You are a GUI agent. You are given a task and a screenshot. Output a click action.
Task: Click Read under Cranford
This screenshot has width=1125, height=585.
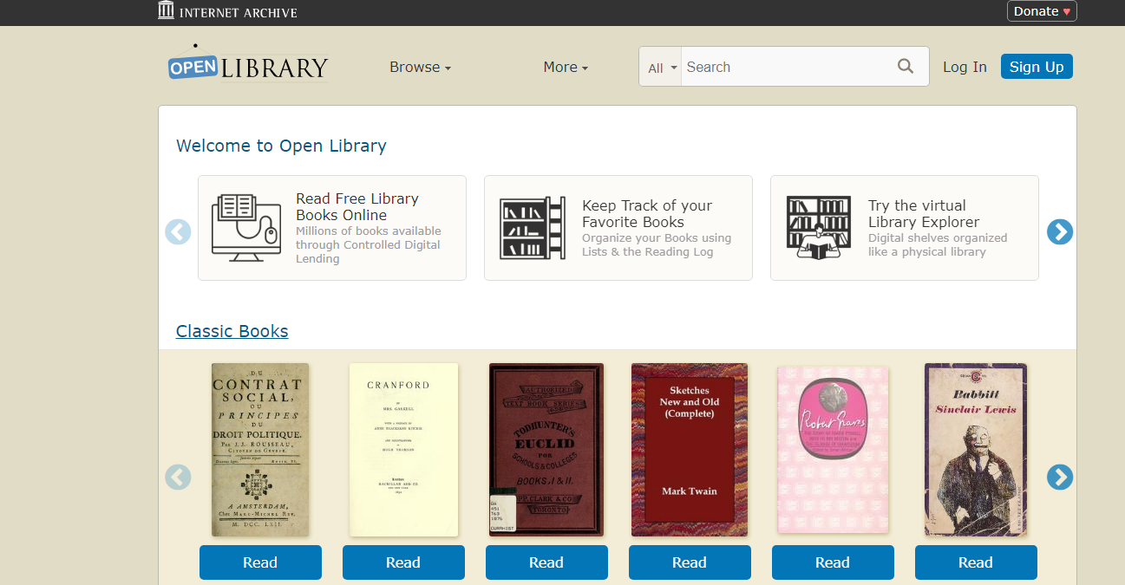(403, 562)
